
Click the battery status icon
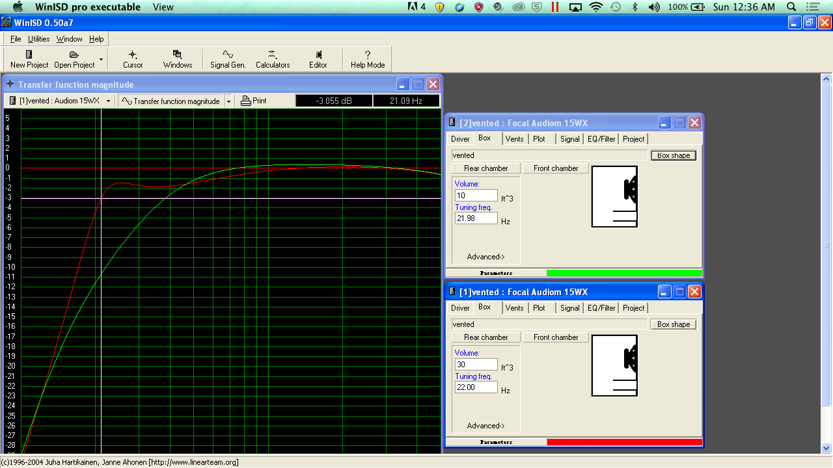click(698, 6)
